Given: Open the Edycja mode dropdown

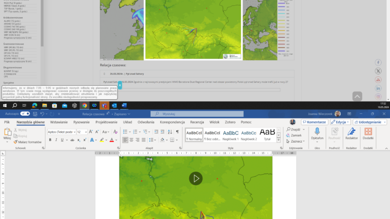Looking at the screenshot, I should tap(340, 122).
